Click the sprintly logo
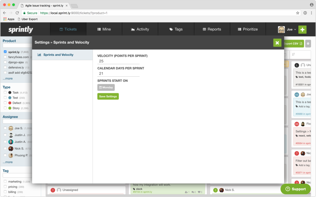This screenshot has width=316, height=197. coord(20,29)
